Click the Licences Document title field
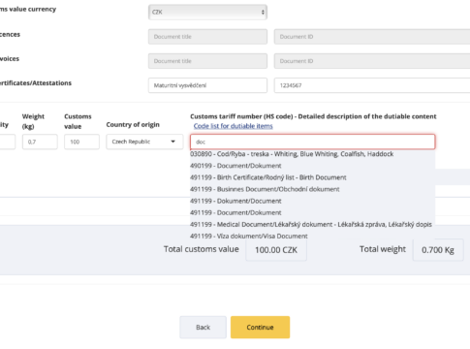The width and height of the screenshot is (470, 349). (x=207, y=37)
